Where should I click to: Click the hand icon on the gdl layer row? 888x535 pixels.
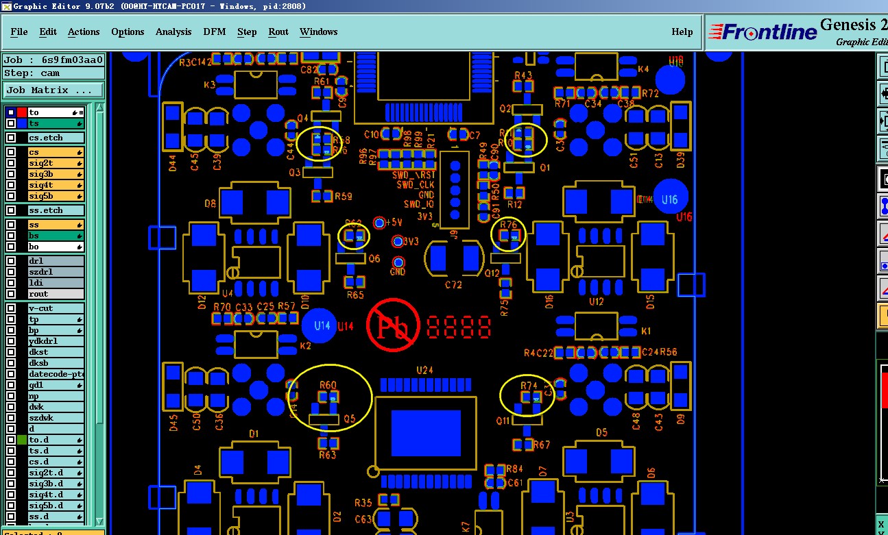[x=80, y=385]
